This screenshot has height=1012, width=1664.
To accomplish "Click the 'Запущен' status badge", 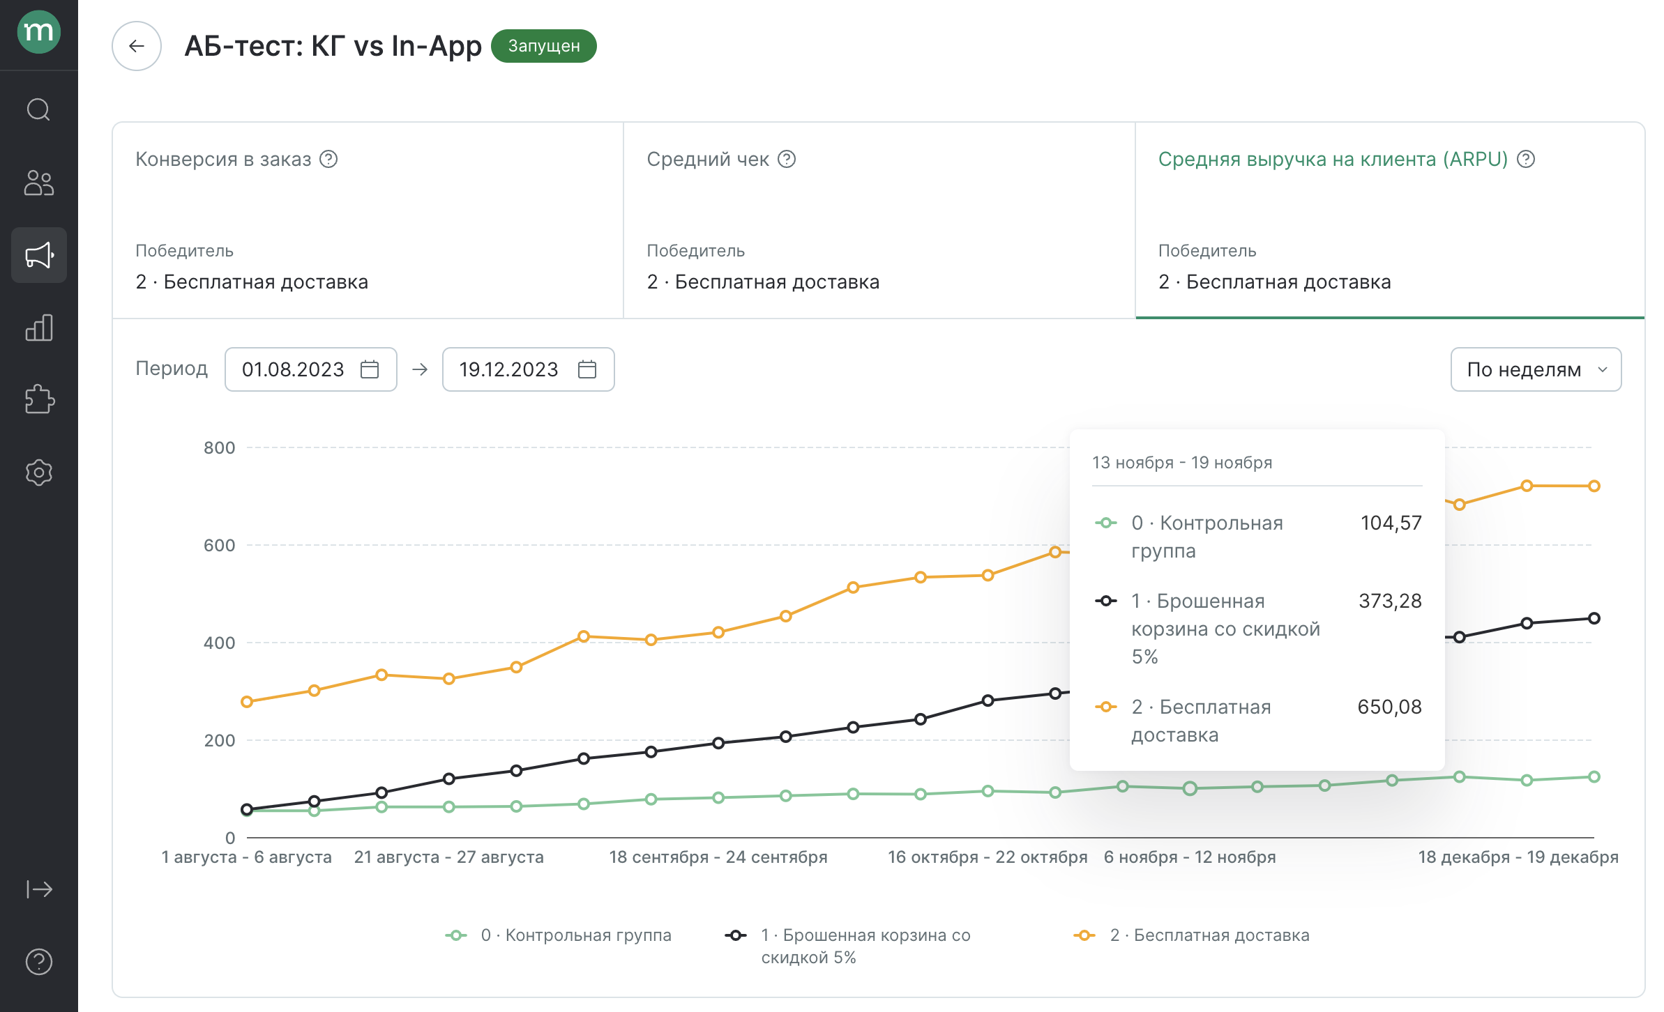I will coord(544,46).
